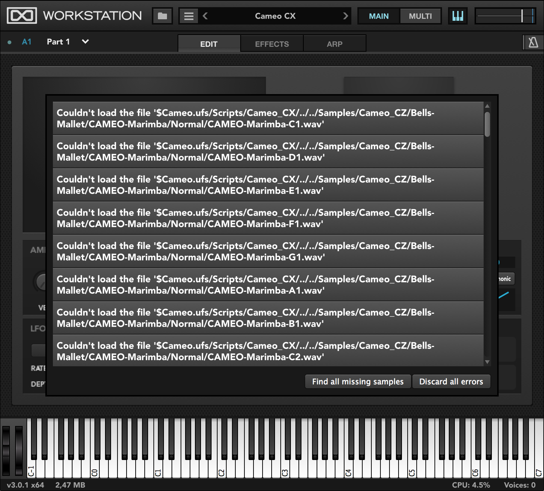Switch to MULTI view
Screen dimensions: 544x491
click(420, 16)
